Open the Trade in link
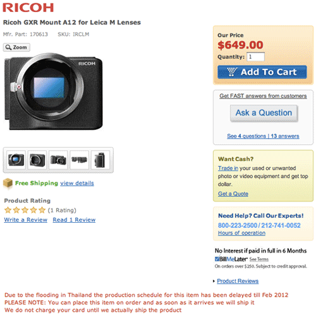 (228, 168)
